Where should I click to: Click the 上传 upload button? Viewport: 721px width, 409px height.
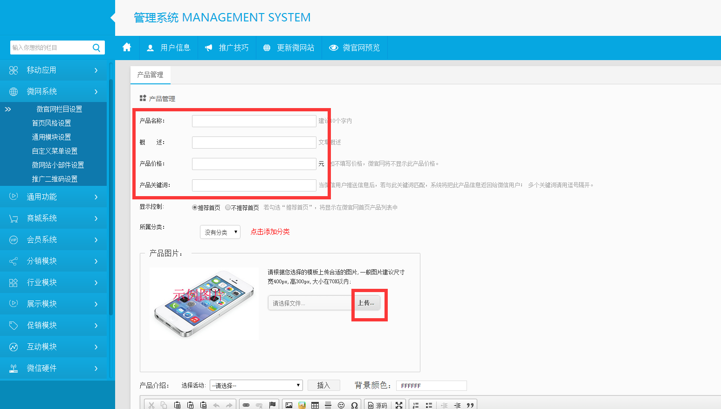[x=366, y=303]
